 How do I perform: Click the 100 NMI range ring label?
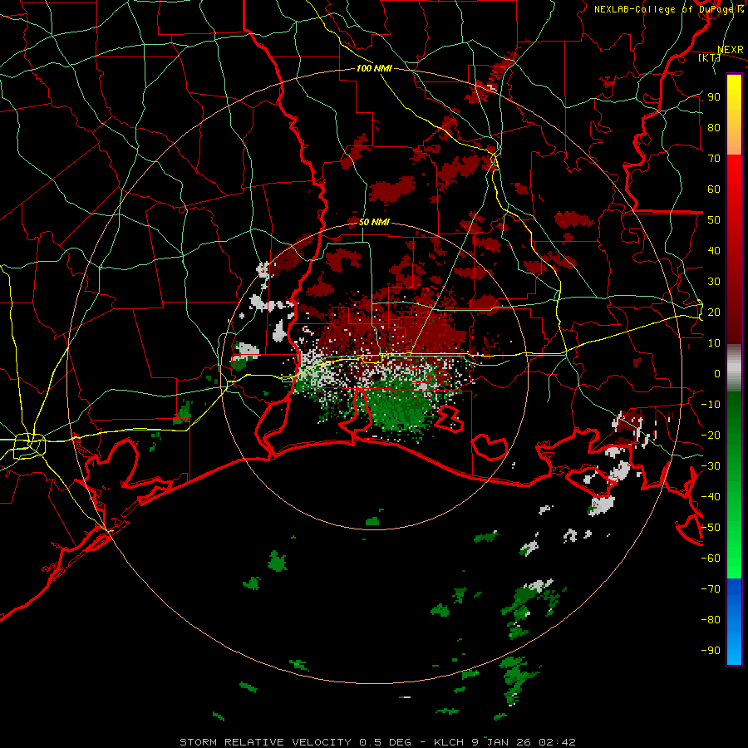point(375,68)
